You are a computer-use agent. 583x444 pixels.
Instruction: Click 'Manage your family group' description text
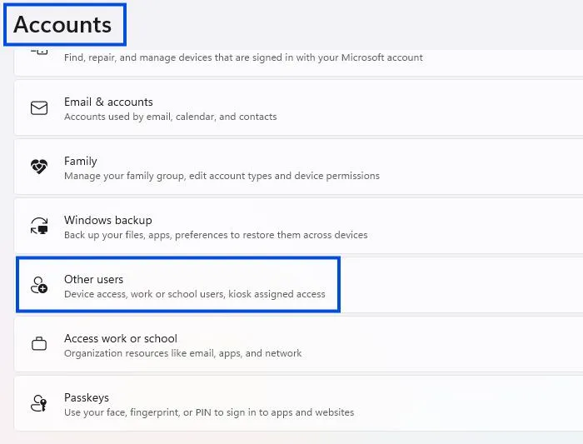222,176
